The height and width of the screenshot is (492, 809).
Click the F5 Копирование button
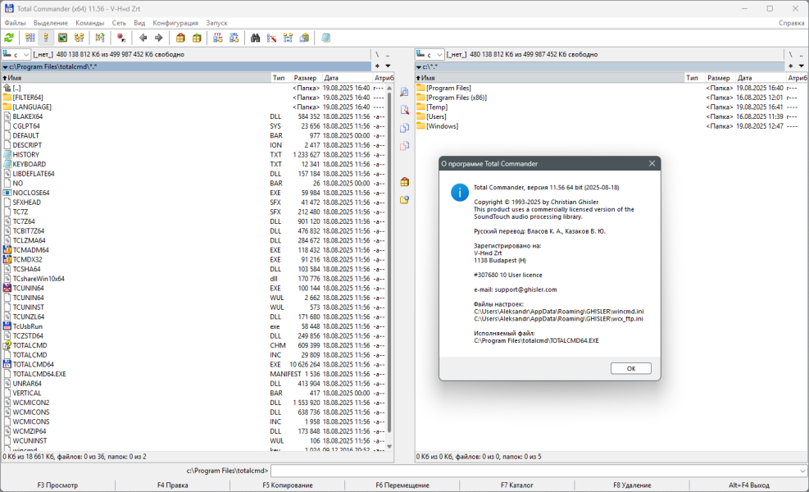pyautogui.click(x=287, y=485)
